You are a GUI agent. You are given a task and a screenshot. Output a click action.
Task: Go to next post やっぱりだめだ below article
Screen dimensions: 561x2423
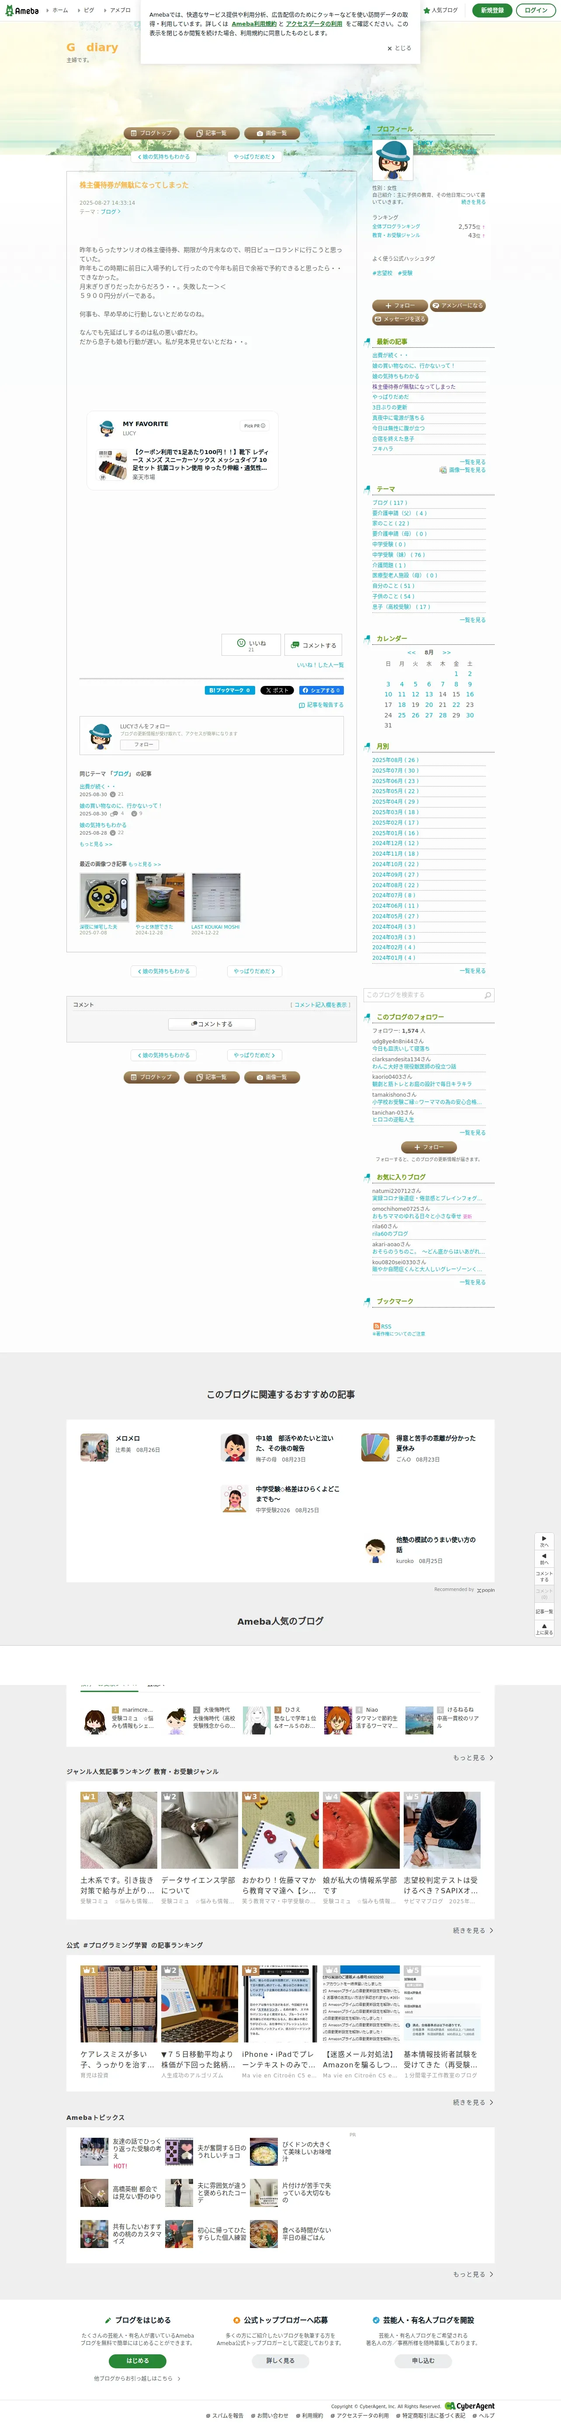pos(254,971)
